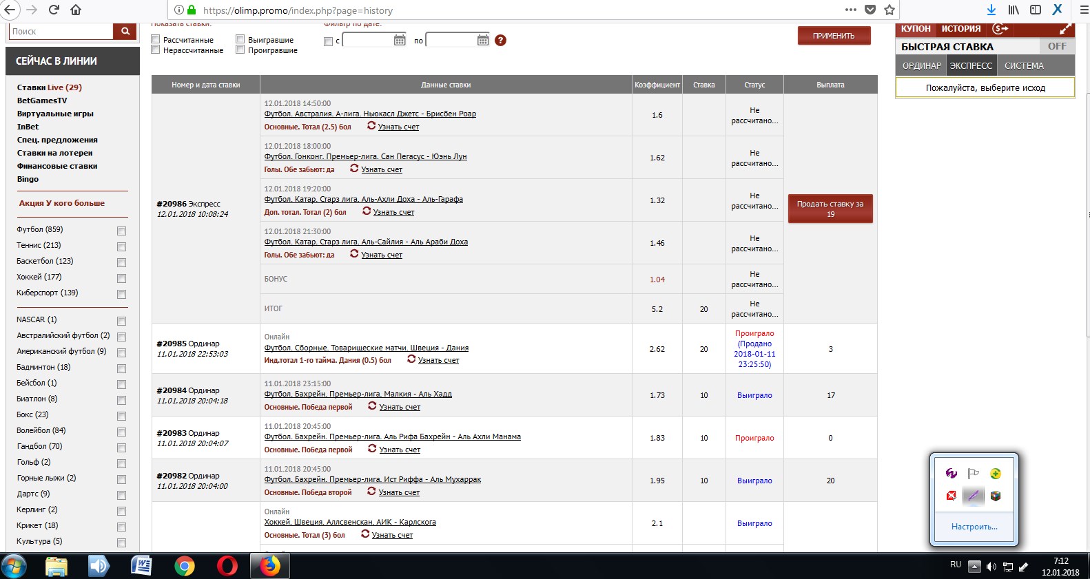The image size is (1090, 579).
Task: Click the site identity info icon in address bar
Action: [x=178, y=10]
